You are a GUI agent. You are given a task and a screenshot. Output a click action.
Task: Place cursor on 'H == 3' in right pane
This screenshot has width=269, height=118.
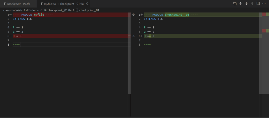[149, 36]
